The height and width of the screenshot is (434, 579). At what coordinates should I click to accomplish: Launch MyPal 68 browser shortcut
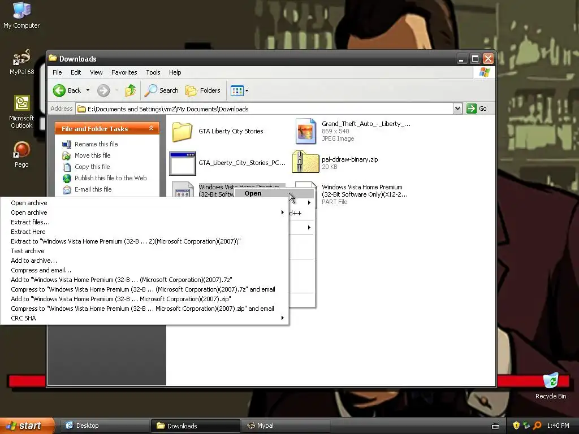(21, 62)
